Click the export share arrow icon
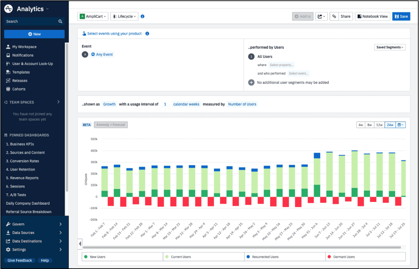Screen dimensions: 419x269 (321, 16)
